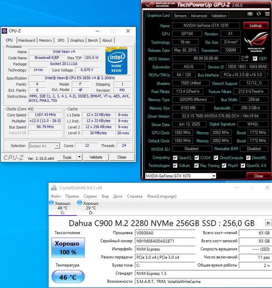This screenshot has width=272, height=288.
Task: Click the disk title Dahua C900 M.2 2280
Action: pos(161,223)
